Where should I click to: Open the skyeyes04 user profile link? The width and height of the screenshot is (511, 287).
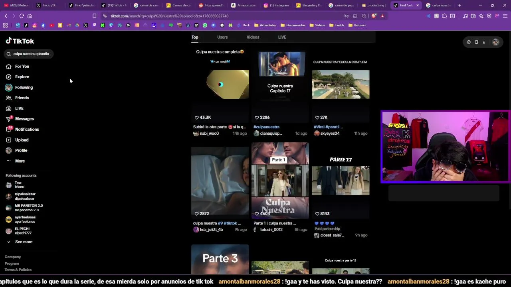tap(327, 134)
